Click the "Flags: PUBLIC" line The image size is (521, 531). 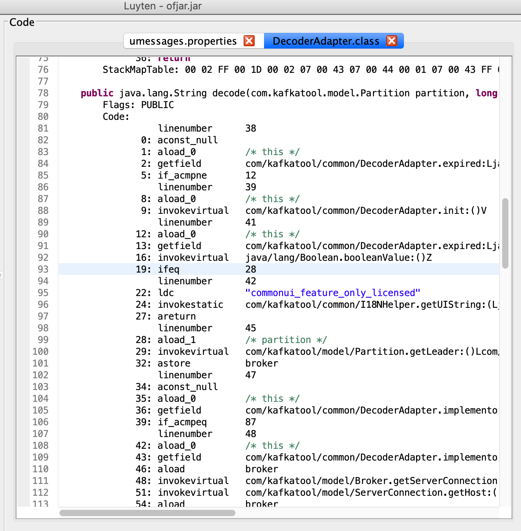(x=138, y=105)
